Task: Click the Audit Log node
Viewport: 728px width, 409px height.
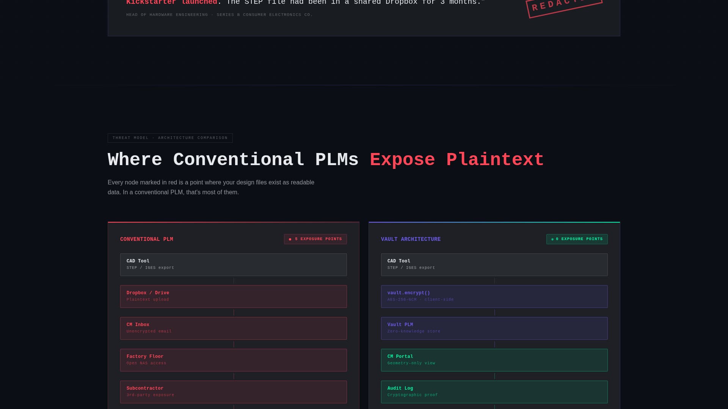Action: (x=494, y=392)
